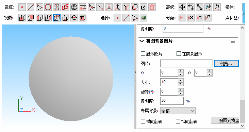Switch to first cube view in 视图 row
249x132 pixels.
click(x=22, y=18)
